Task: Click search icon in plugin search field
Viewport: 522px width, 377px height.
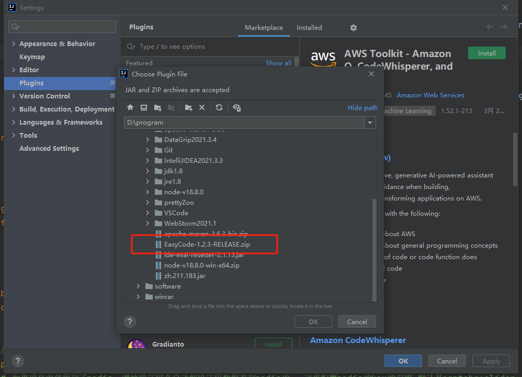Action: pos(131,47)
